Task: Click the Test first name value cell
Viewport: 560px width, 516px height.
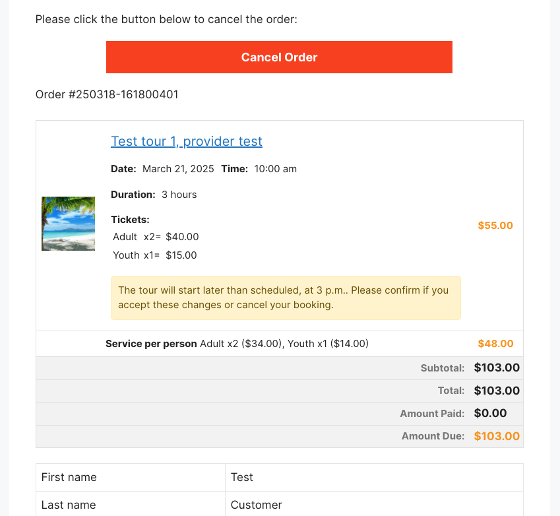Action: pyautogui.click(x=374, y=478)
